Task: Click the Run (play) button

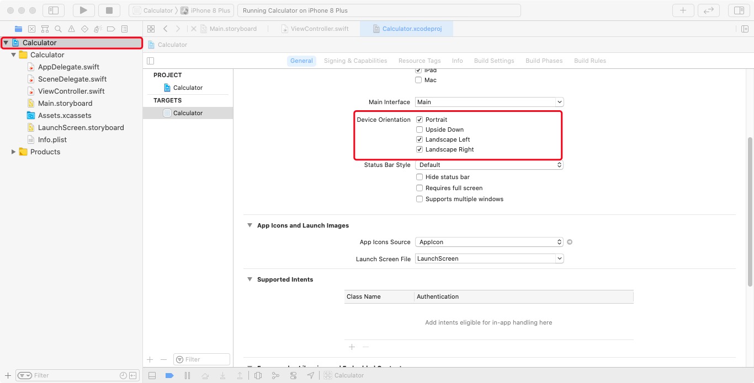Action: tap(83, 10)
